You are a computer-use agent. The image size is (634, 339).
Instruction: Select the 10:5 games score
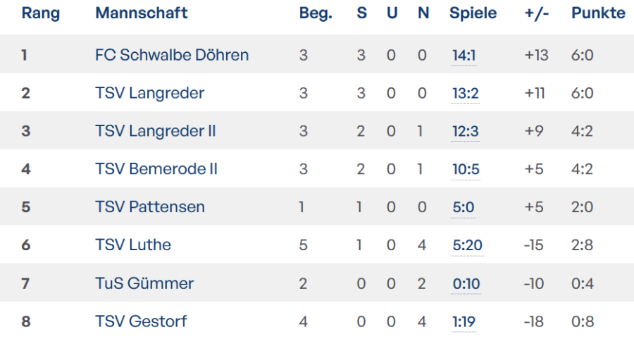464,169
